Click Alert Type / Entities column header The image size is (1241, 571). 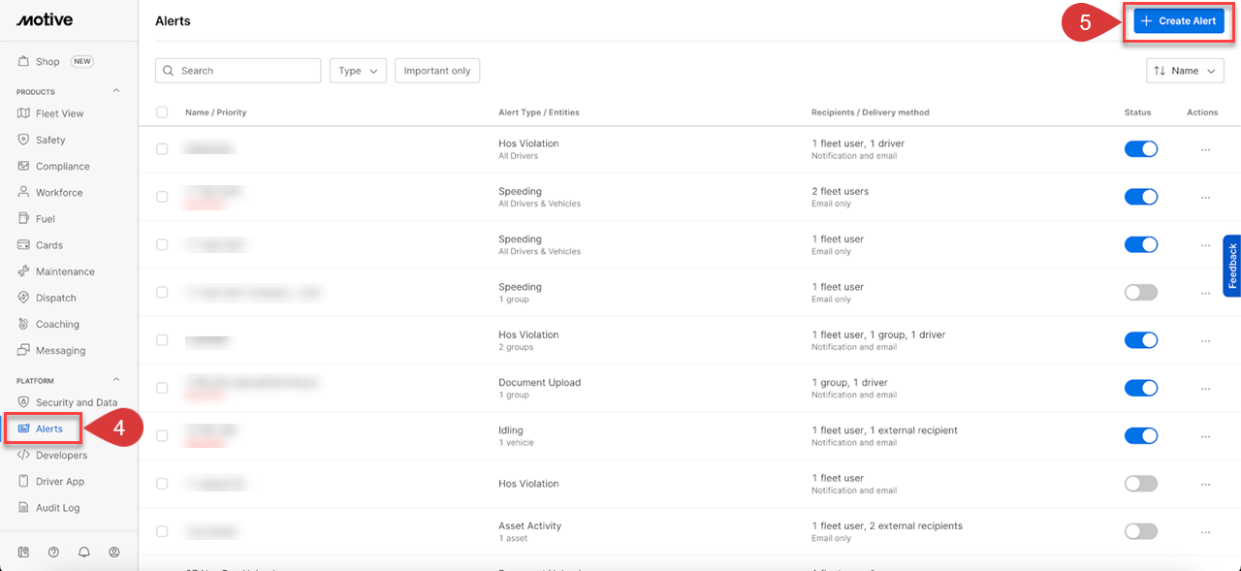click(539, 112)
